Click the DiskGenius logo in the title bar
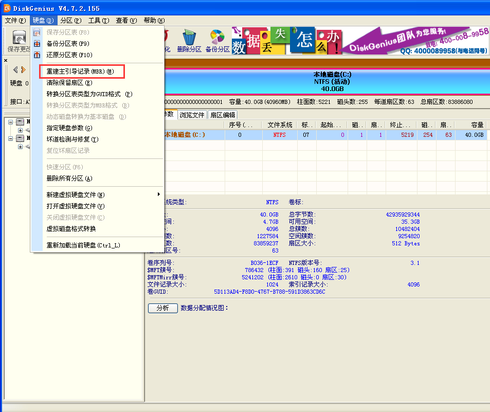Image resolution: width=490 pixels, height=412 pixels. click(x=6, y=8)
